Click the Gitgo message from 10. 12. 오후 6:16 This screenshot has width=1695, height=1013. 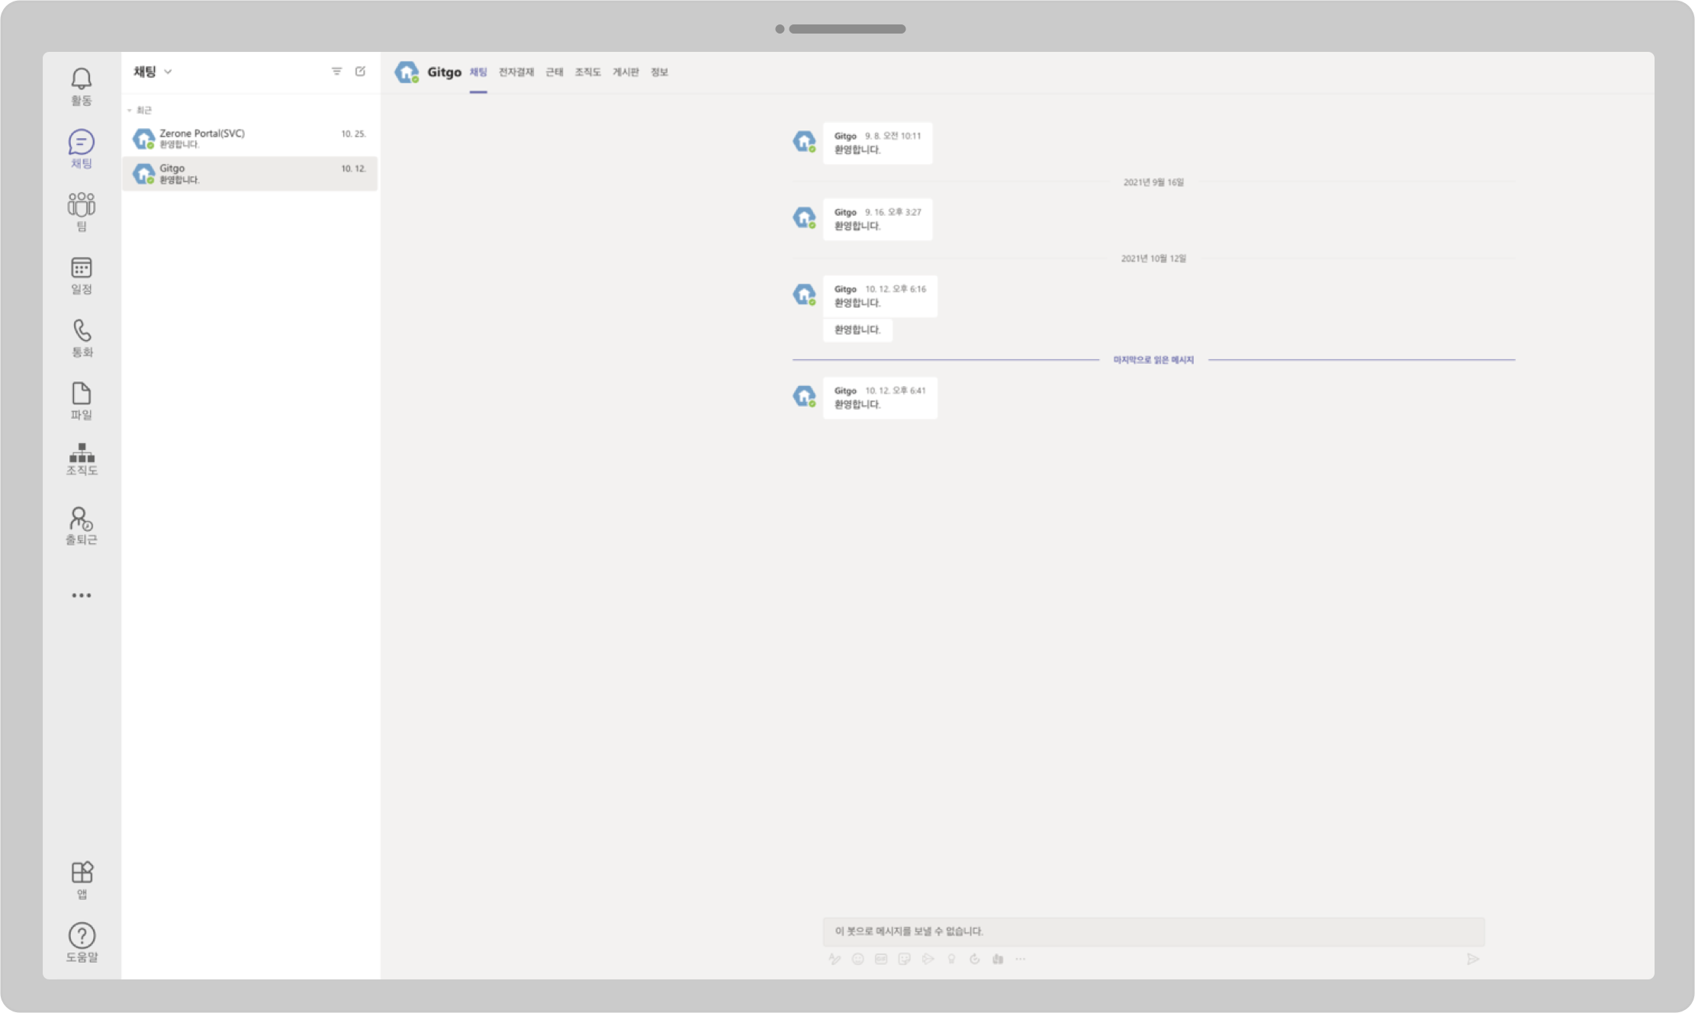point(880,296)
